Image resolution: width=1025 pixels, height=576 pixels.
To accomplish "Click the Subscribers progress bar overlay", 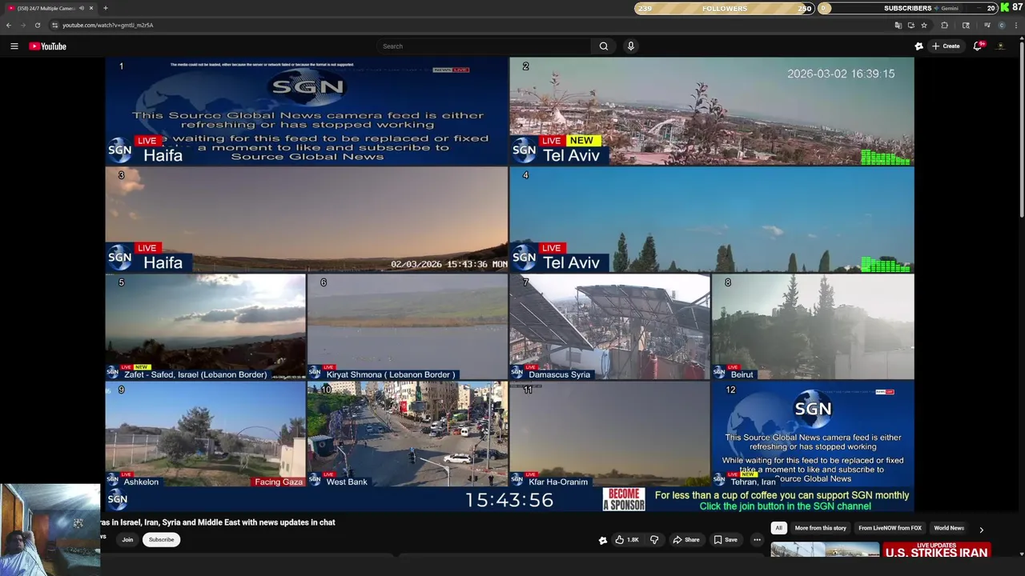I will pos(907,8).
